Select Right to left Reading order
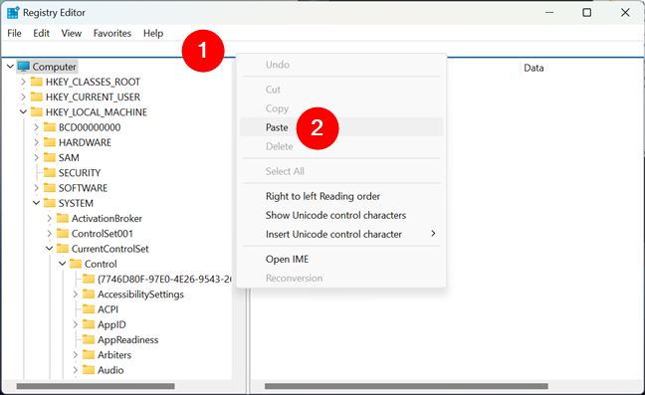Viewport: 645px width, 395px height. [341, 196]
